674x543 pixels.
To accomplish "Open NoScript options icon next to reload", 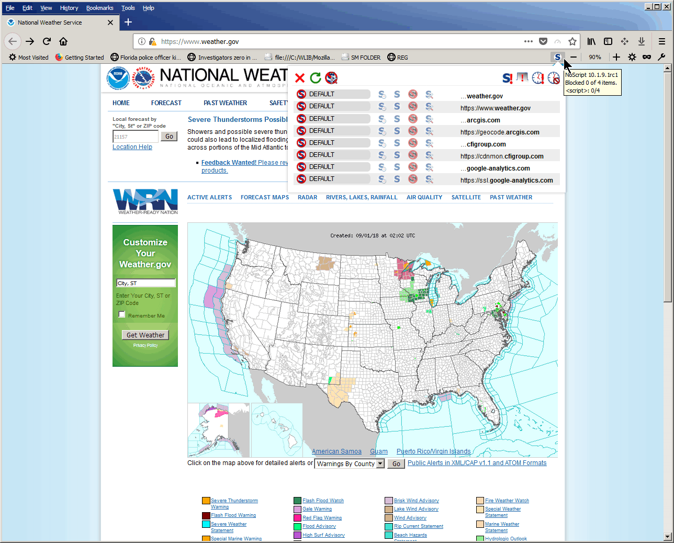I will tap(331, 78).
